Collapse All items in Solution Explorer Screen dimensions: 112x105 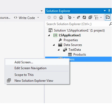(x=90, y=17)
